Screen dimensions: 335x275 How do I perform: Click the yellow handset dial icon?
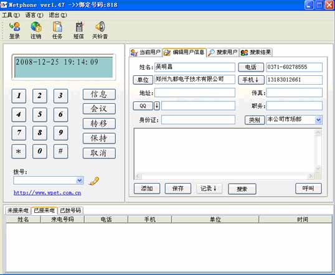94,181
